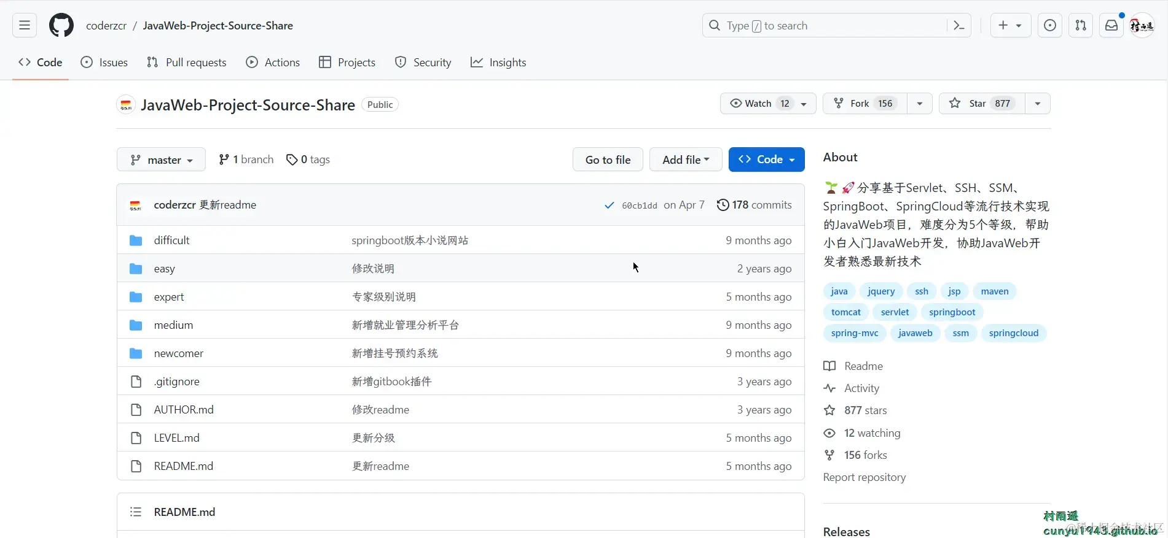Open the 12 watching link
This screenshot has width=1168, height=538.
tap(872, 433)
